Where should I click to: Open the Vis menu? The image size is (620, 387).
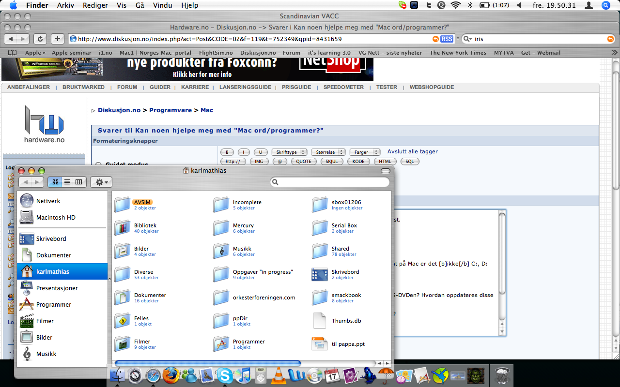[122, 5]
